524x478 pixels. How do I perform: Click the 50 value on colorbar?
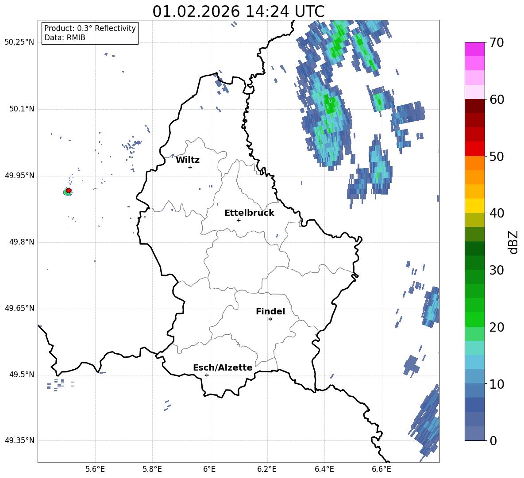click(x=496, y=157)
